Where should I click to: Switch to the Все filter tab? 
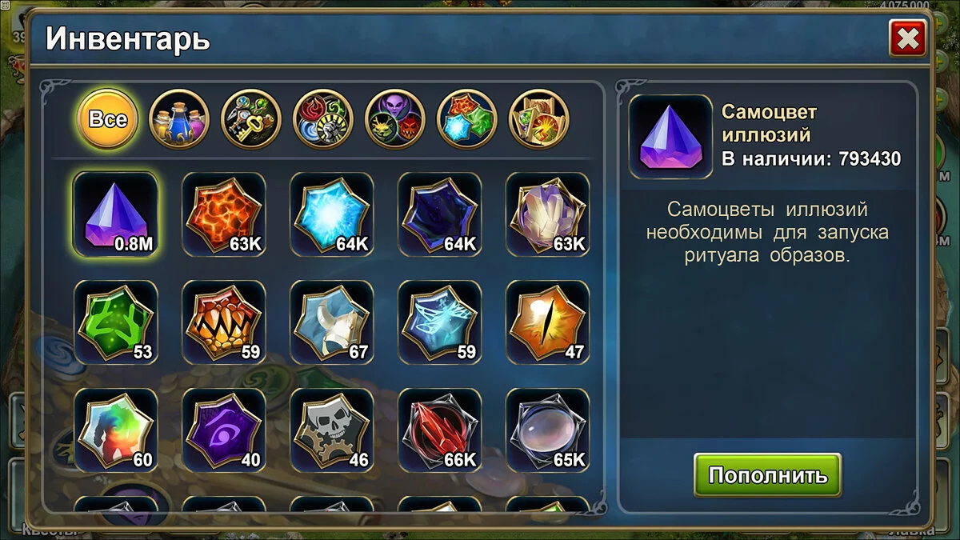(x=107, y=119)
